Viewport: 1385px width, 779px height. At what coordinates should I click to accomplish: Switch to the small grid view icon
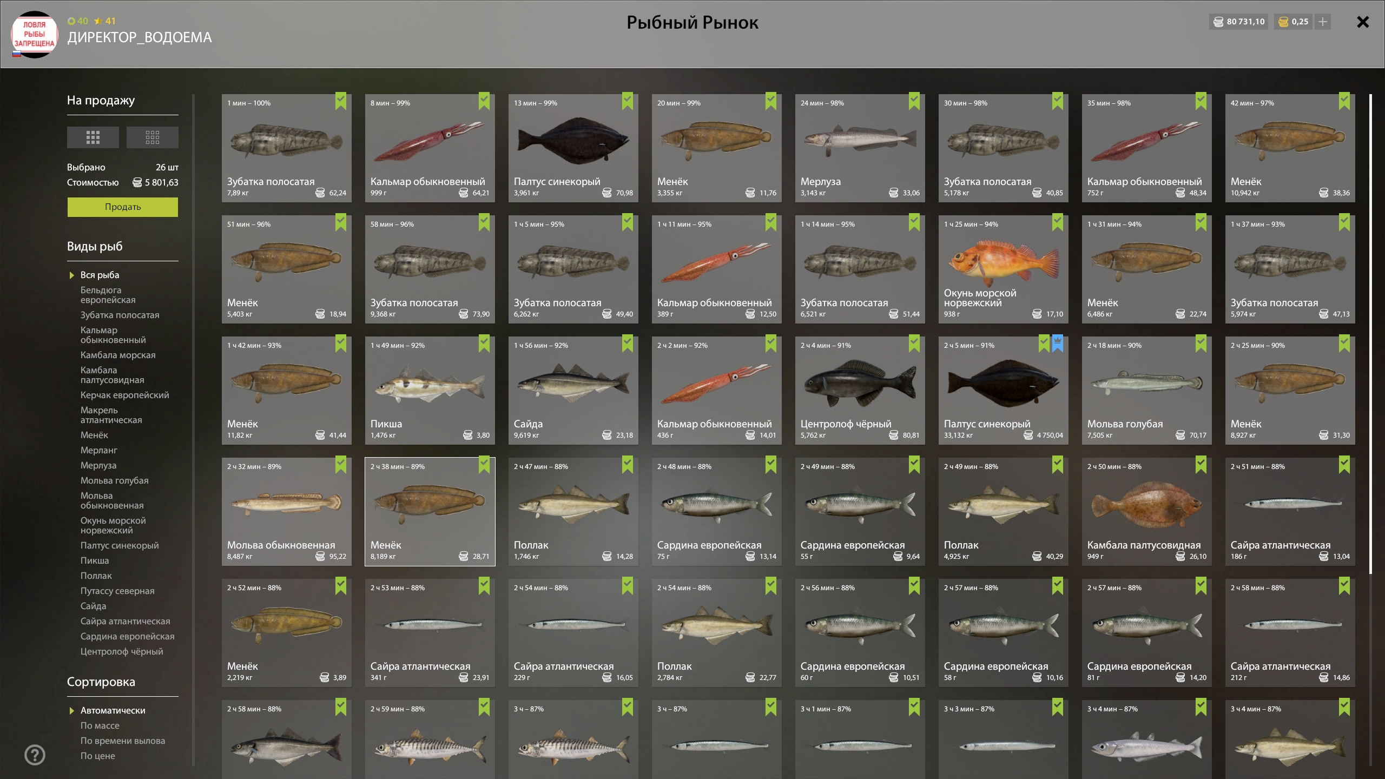[x=152, y=137]
